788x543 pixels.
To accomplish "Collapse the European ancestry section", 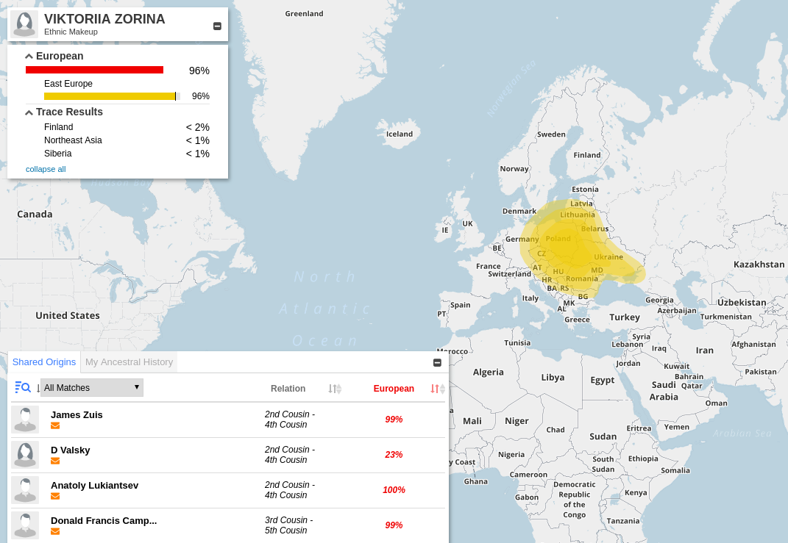I will click(x=29, y=56).
